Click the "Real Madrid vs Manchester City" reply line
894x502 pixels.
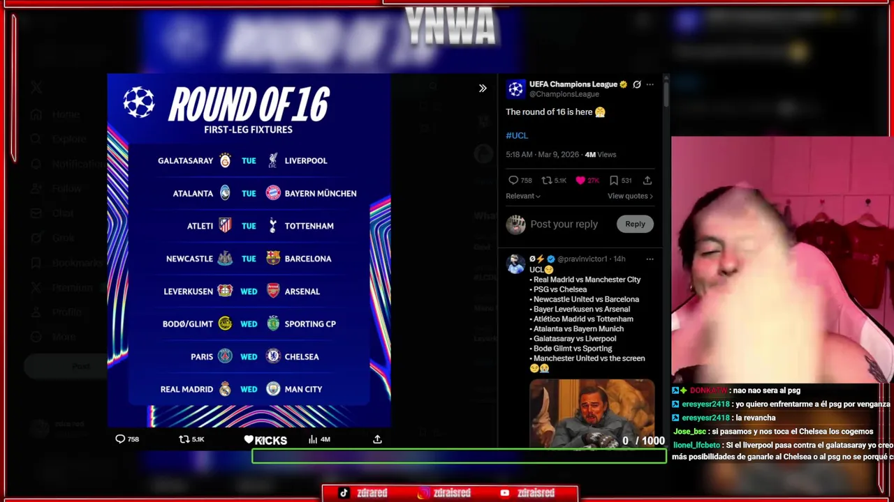(585, 280)
